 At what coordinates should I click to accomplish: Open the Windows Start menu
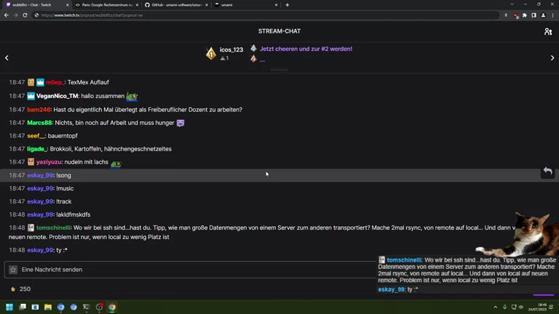[x=10, y=307]
